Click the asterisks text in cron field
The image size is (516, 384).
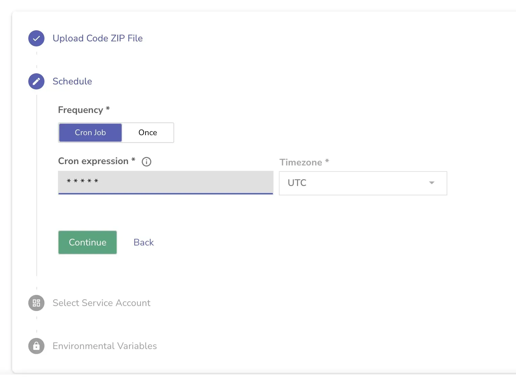(83, 182)
